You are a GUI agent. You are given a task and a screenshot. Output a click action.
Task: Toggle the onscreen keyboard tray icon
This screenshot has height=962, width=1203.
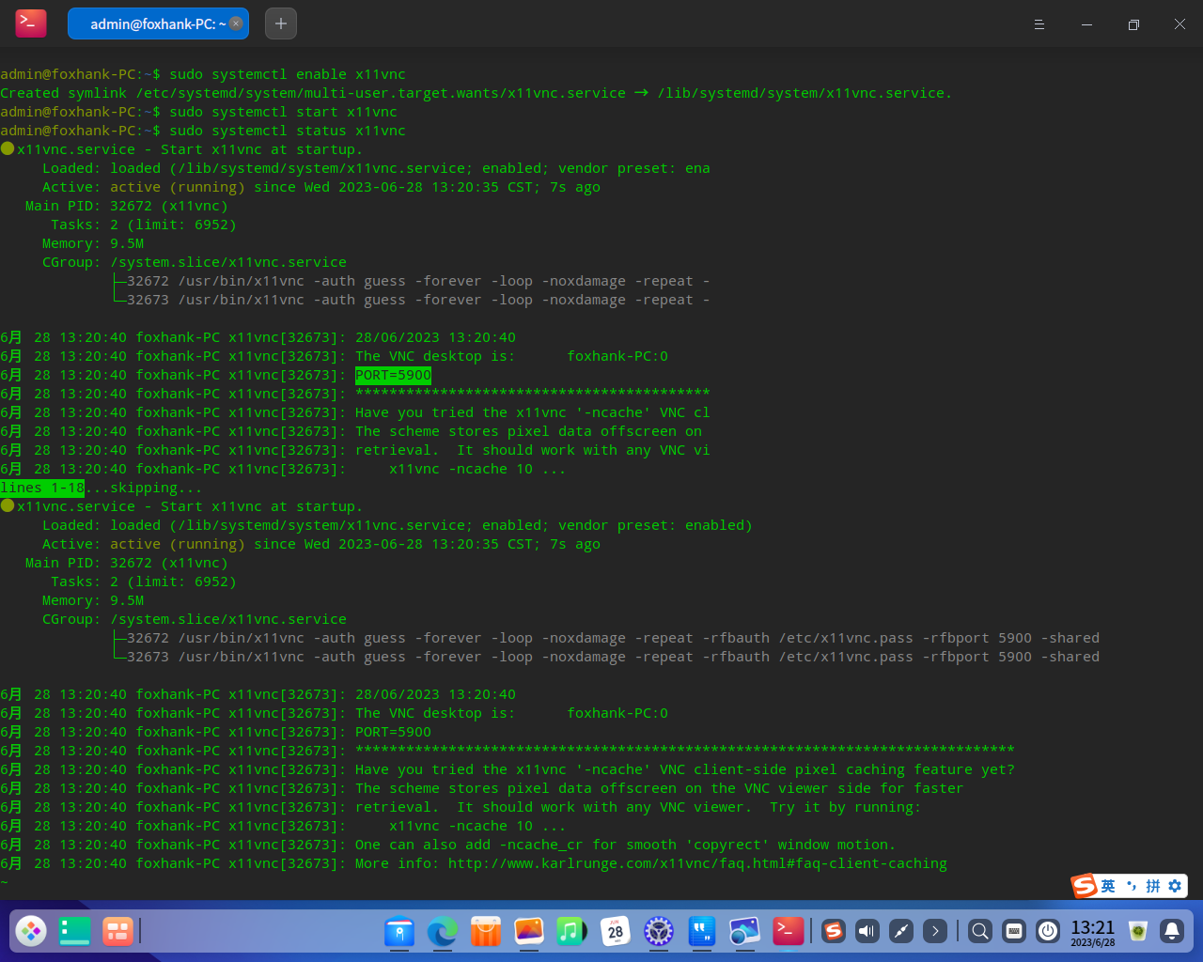coord(1014,931)
